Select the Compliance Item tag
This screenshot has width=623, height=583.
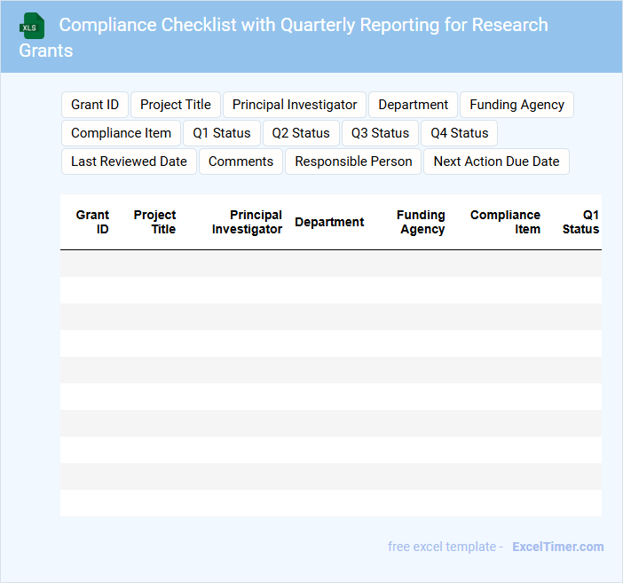(121, 133)
